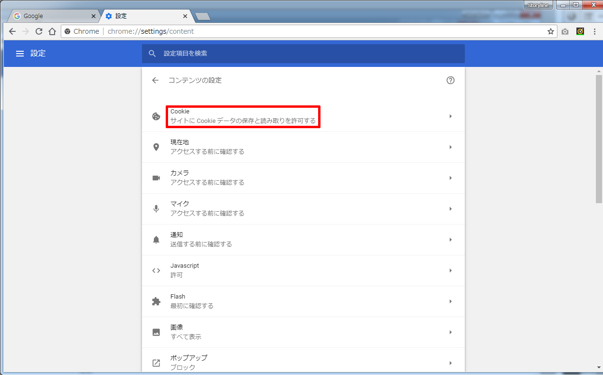603x375 pixels.
Task: Click the cookie icon in Cookie row
Action: [156, 116]
